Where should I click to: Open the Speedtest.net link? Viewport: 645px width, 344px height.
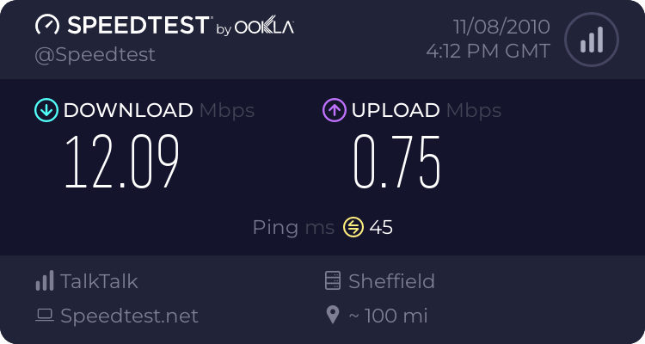click(x=129, y=316)
